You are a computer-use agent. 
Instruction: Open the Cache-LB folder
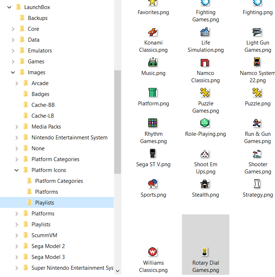pyautogui.click(x=43, y=116)
